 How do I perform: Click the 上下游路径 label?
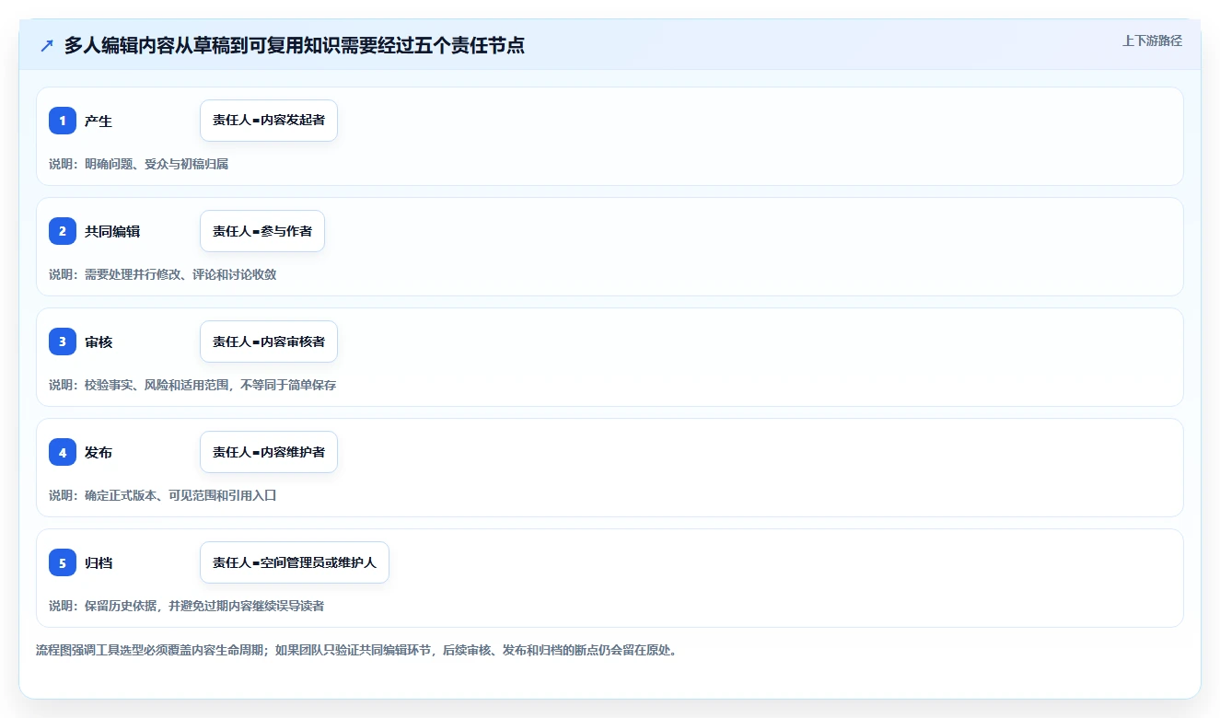click(1152, 41)
